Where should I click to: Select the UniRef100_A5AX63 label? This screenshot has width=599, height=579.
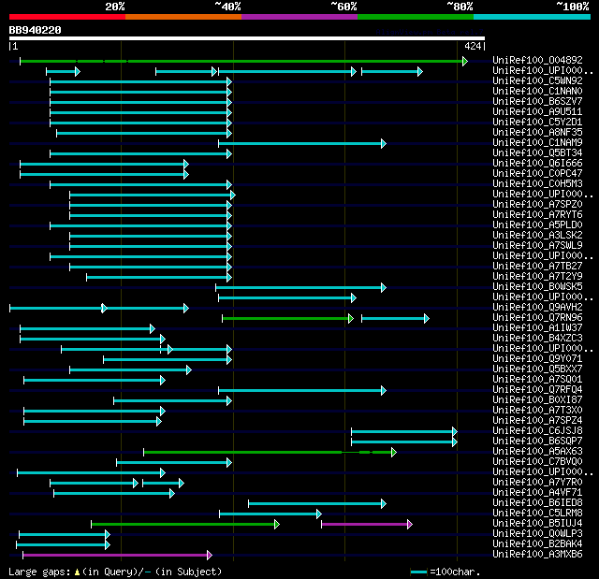[x=537, y=452]
